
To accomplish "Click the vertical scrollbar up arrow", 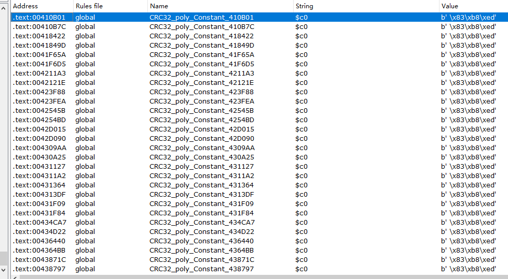I will (3, 8).
